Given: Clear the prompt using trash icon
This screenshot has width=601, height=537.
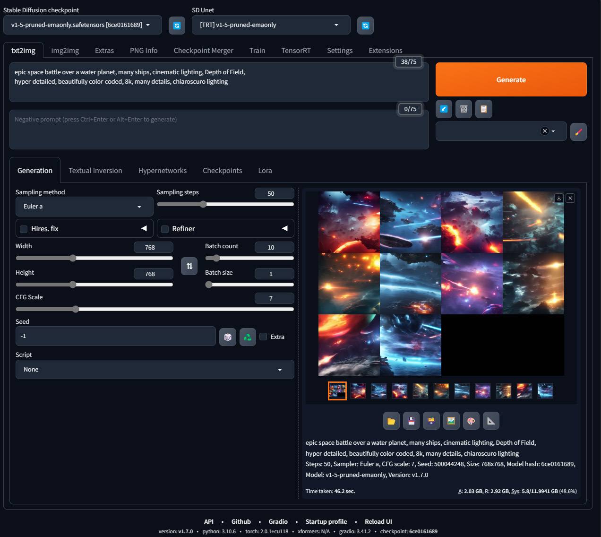Looking at the screenshot, I should coord(464,109).
